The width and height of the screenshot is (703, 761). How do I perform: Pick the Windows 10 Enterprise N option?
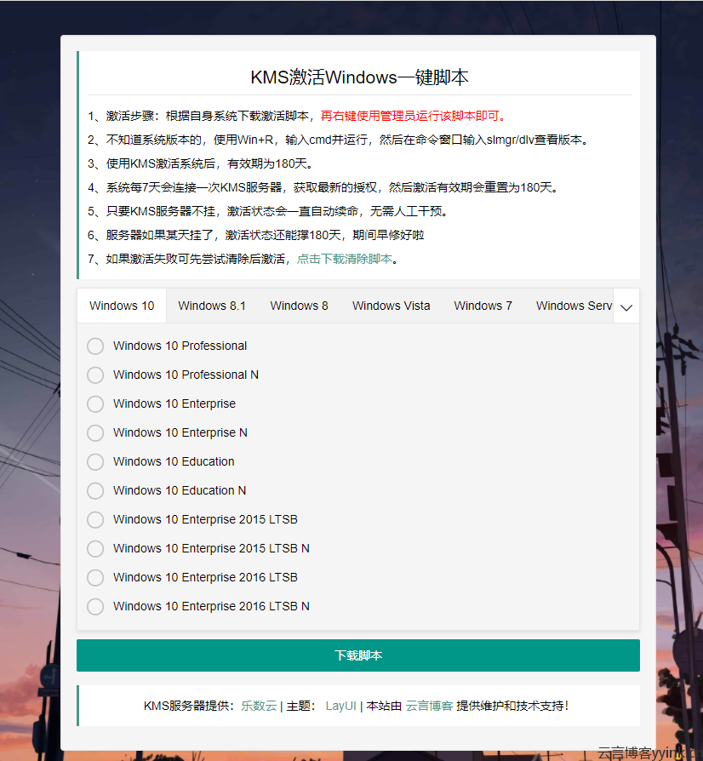click(95, 432)
